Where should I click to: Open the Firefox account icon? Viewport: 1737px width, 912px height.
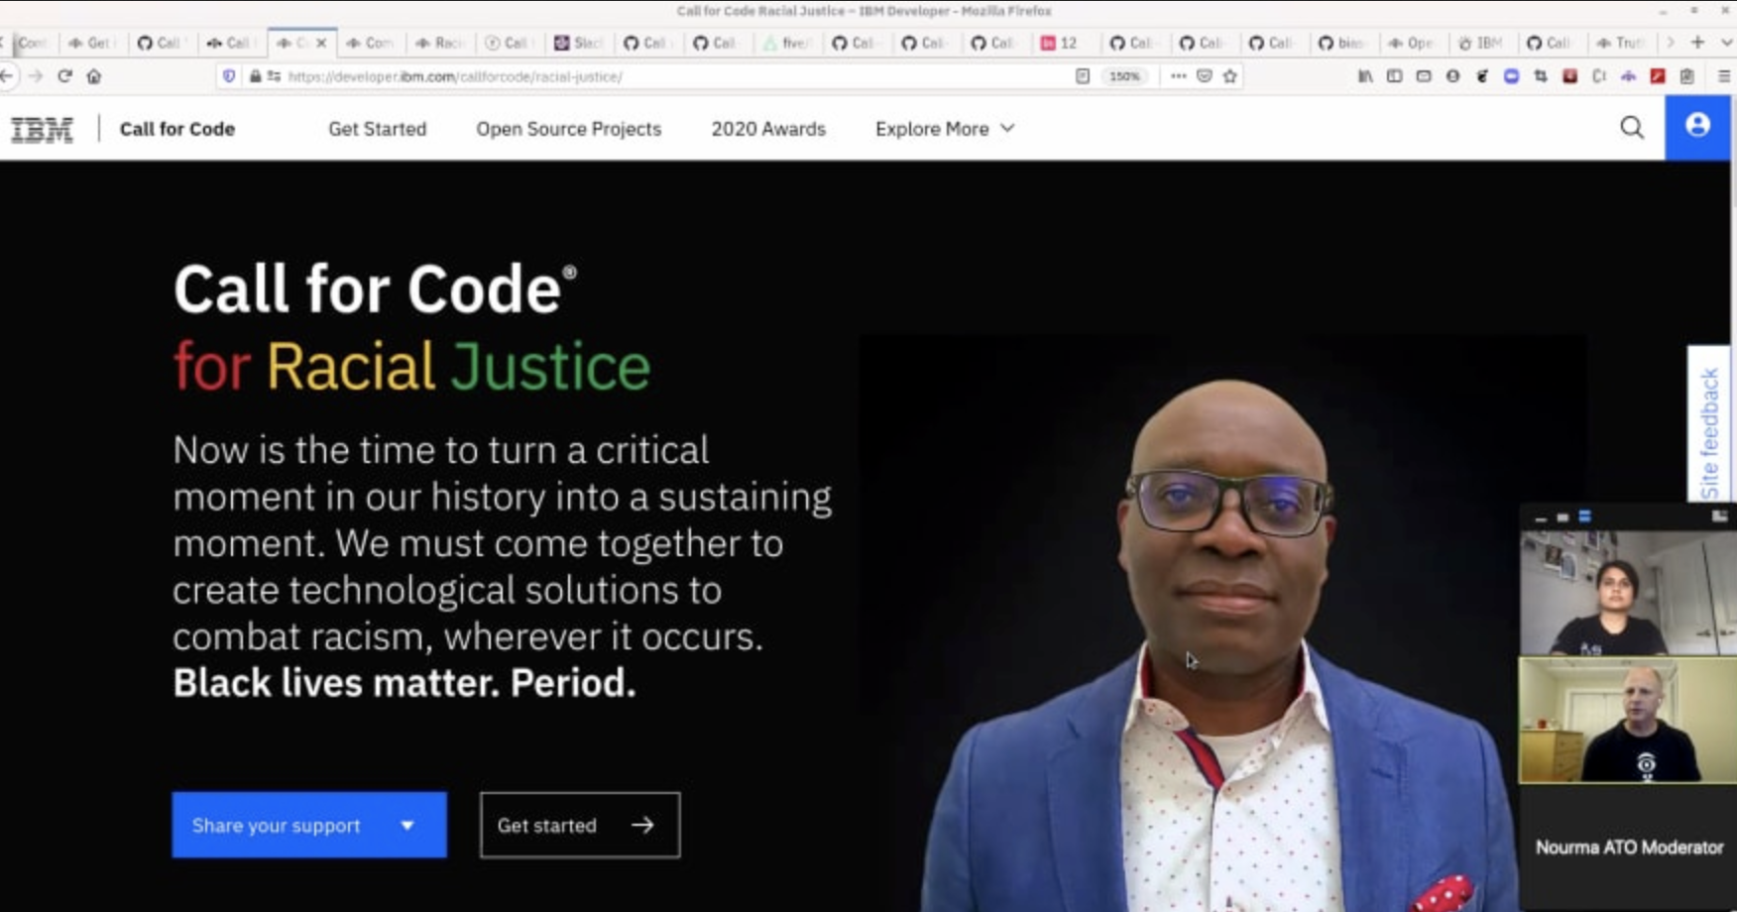(1452, 76)
